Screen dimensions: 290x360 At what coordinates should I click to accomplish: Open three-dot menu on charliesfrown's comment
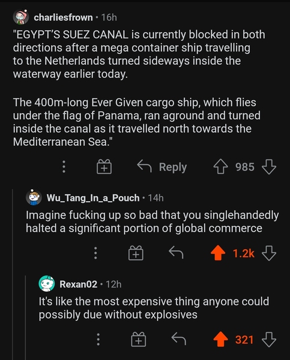64,167
